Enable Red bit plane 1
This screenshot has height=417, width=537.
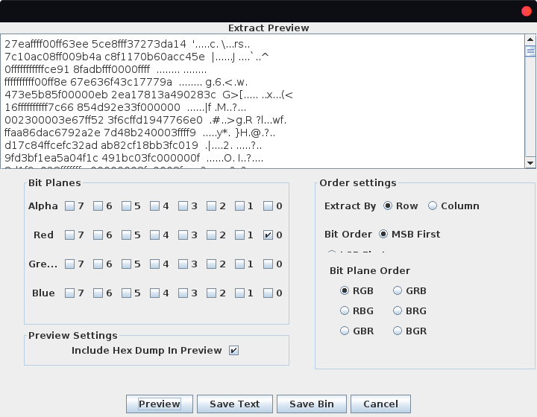pyautogui.click(x=239, y=235)
